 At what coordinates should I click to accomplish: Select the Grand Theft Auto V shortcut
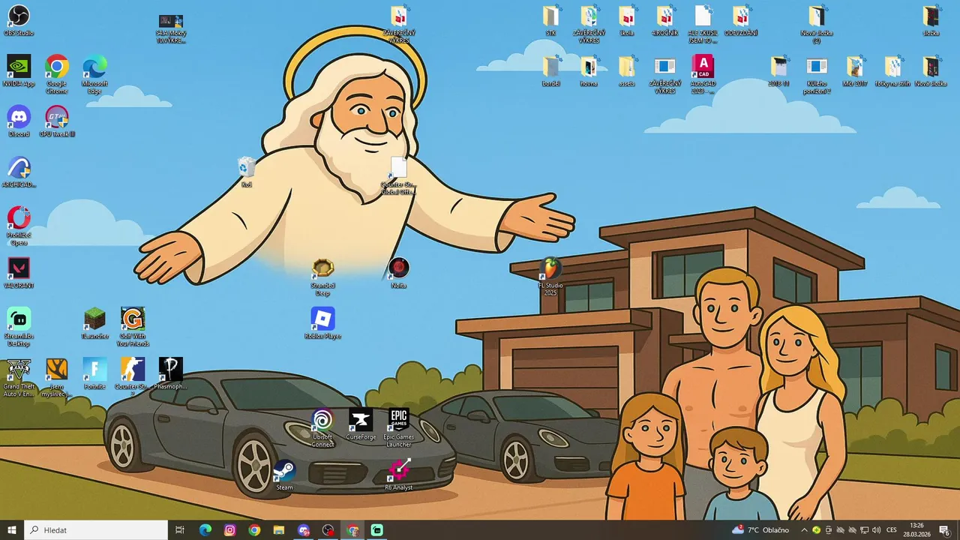click(x=19, y=376)
